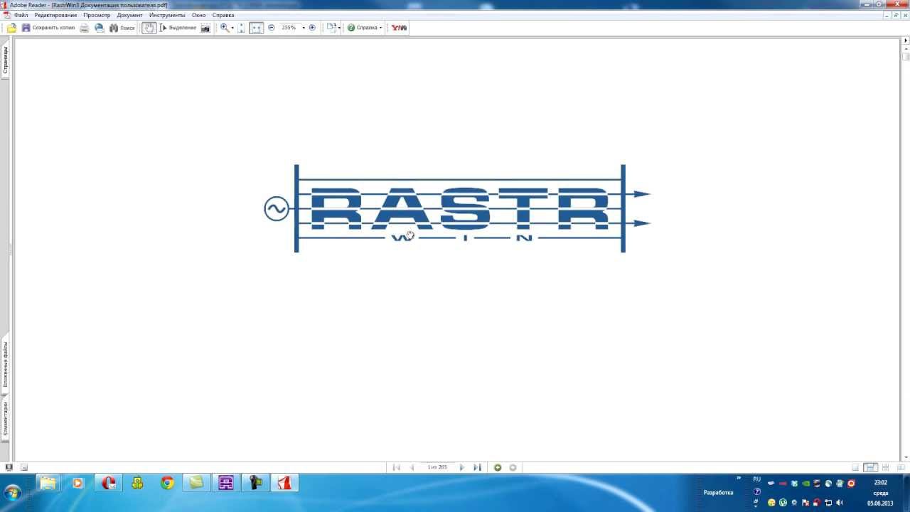Click the Open file folder icon
910x512 pixels.
pyautogui.click(x=11, y=28)
